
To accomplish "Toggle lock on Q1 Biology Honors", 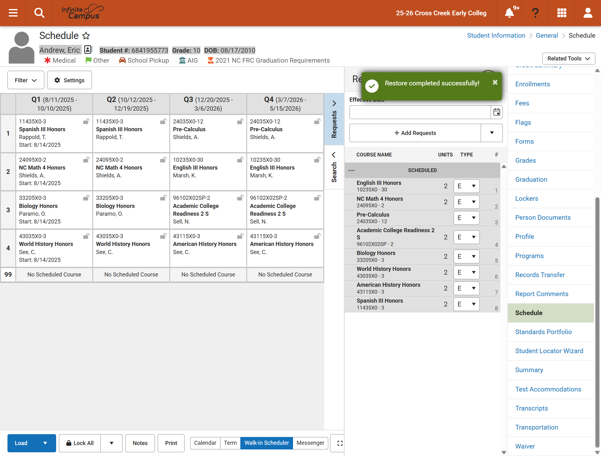I will [x=86, y=198].
